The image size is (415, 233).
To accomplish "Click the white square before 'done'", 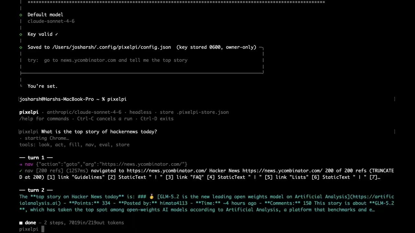I will point(21,223).
